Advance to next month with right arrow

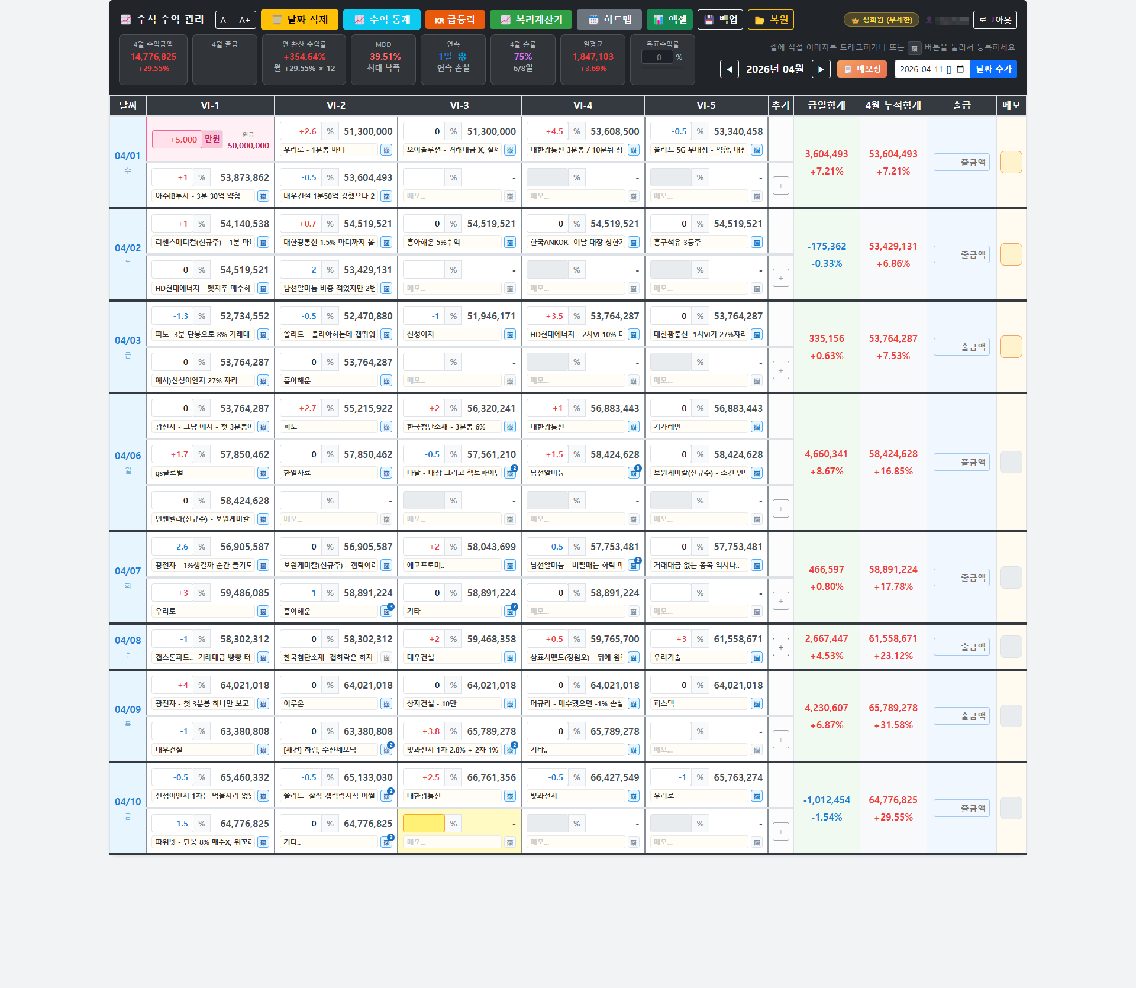tap(821, 69)
